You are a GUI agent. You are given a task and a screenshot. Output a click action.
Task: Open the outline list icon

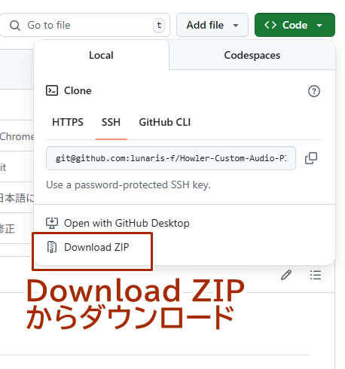pyautogui.click(x=316, y=275)
